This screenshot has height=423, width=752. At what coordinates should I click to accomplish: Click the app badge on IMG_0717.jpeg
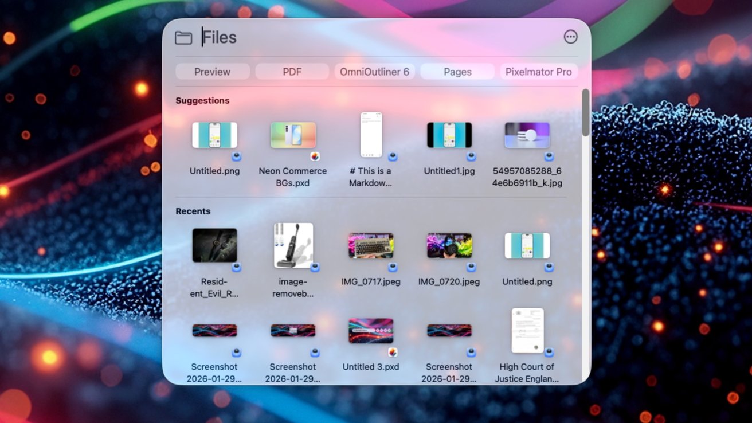tap(393, 268)
